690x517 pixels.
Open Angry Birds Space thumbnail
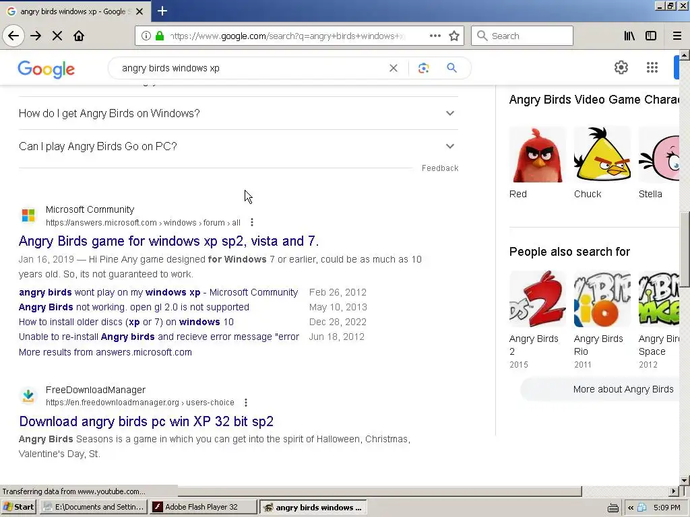(x=659, y=299)
